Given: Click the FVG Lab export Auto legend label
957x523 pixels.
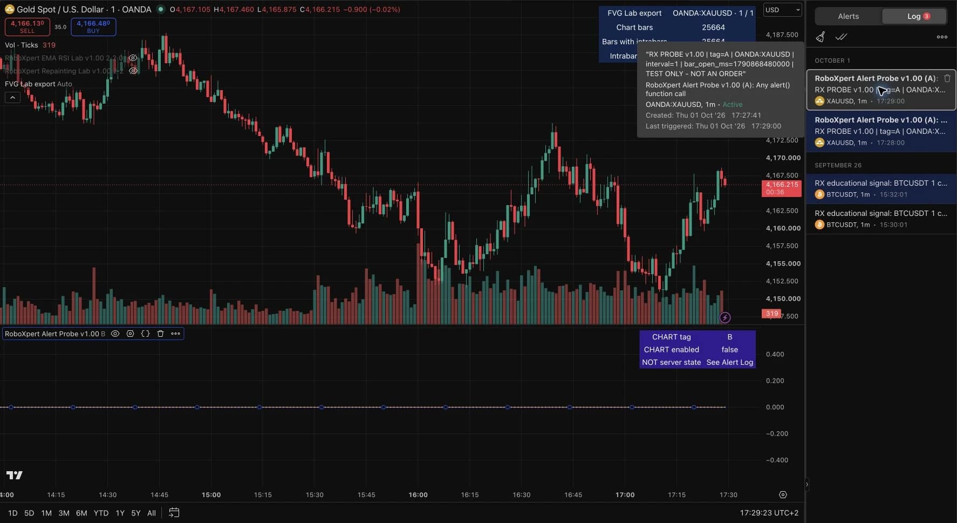Looking at the screenshot, I should (38, 84).
